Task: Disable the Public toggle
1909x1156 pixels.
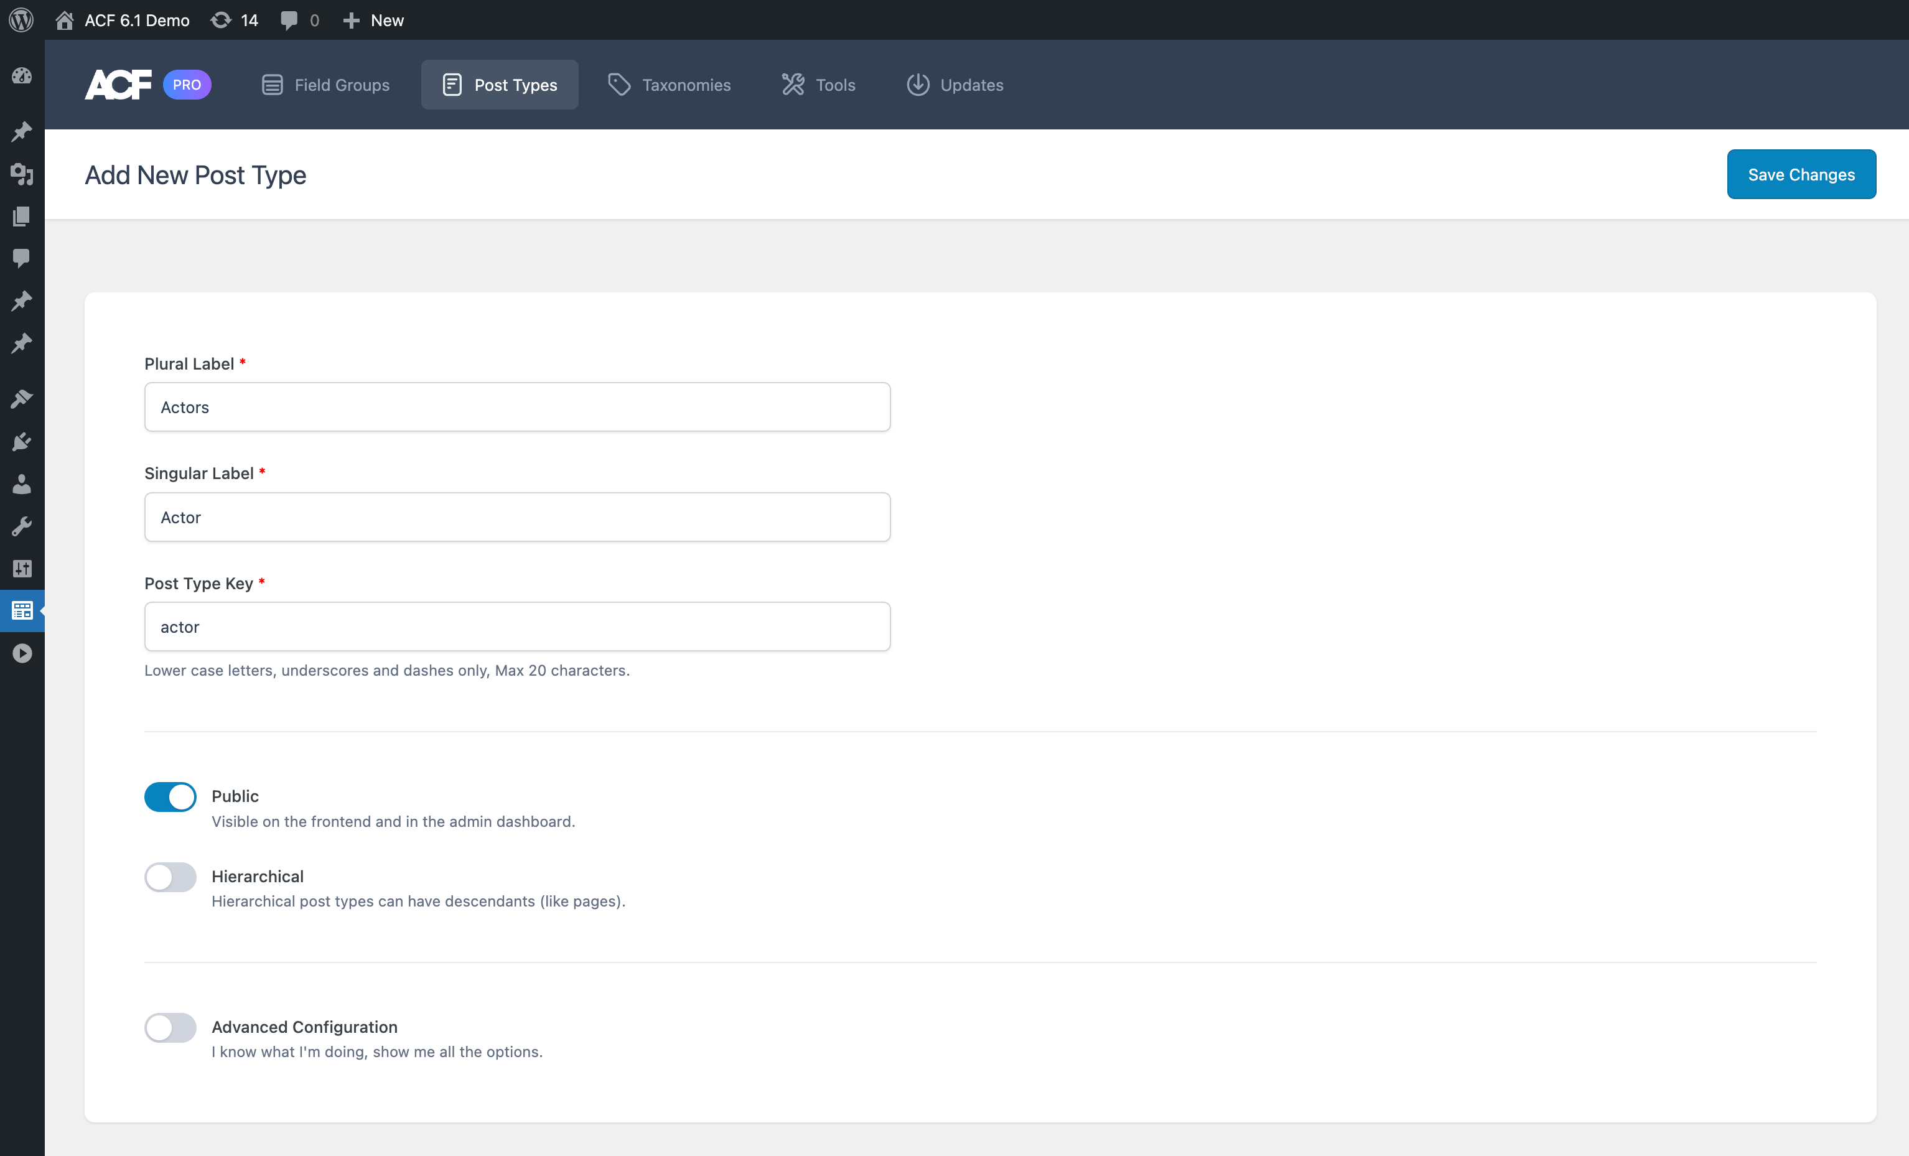Action: tap(170, 796)
